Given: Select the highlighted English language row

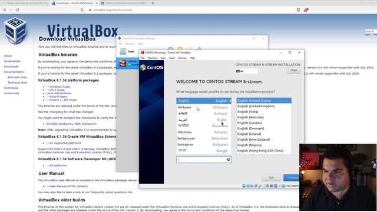Looking at the screenshot, I should pyautogui.click(x=204, y=101).
